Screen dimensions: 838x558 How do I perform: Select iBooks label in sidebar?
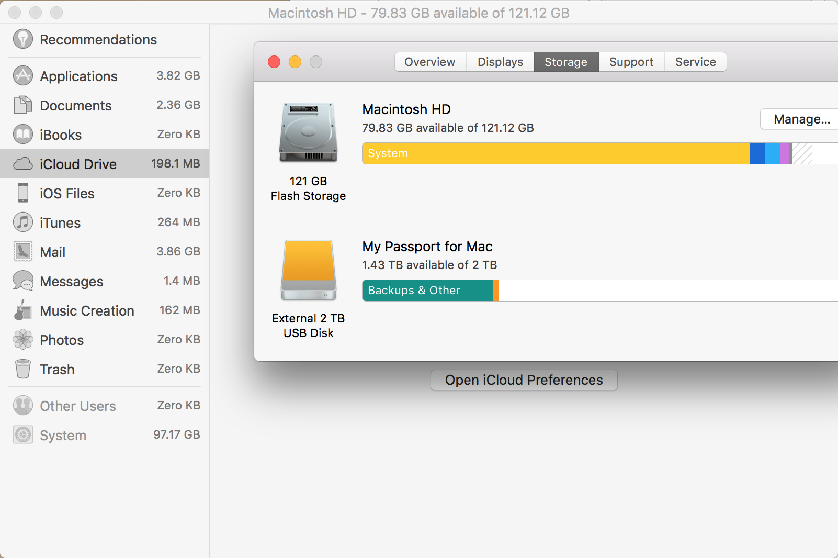pos(61,135)
